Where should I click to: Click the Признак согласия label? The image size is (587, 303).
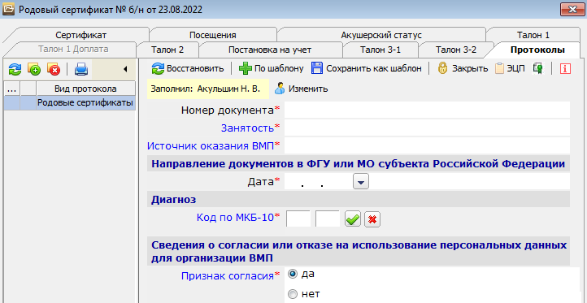coord(228,276)
